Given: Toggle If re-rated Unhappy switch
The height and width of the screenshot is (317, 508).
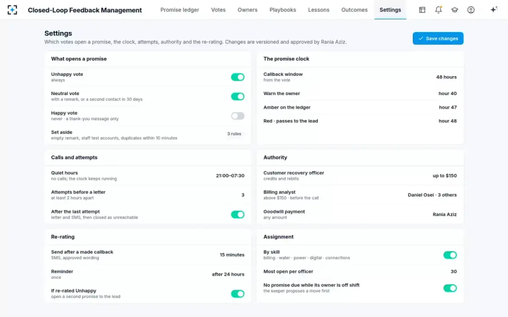Looking at the screenshot, I should [x=237, y=293].
